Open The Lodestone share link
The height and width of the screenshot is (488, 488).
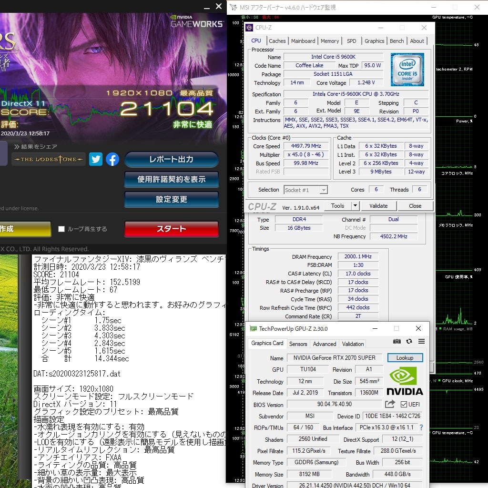(x=49, y=159)
